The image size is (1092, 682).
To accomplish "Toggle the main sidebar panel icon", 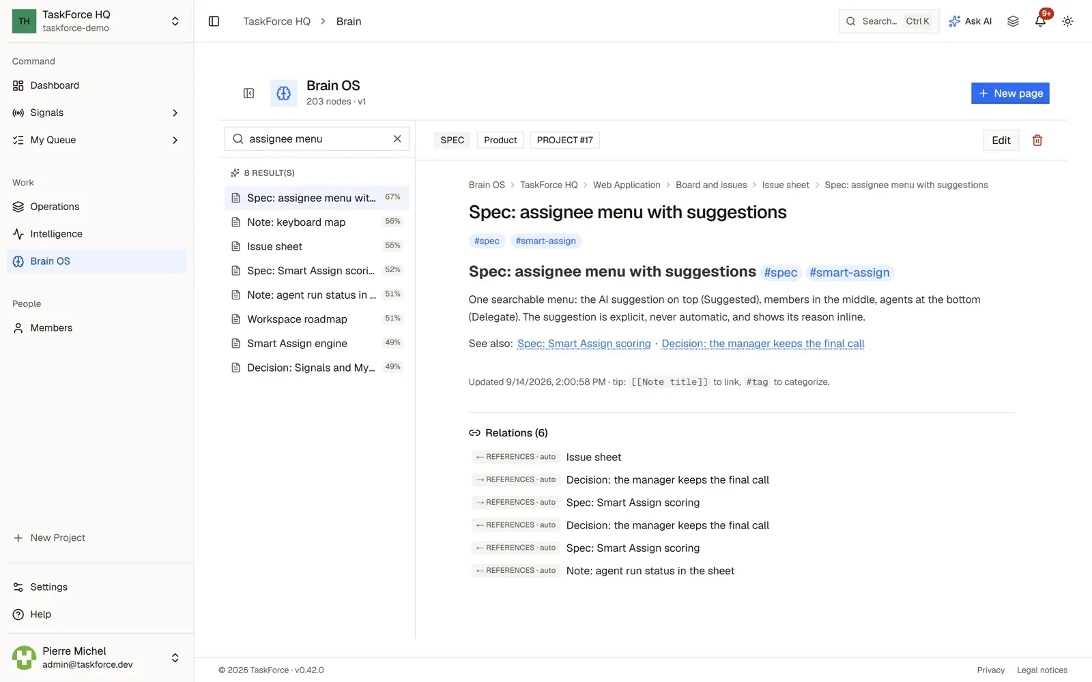I will [214, 21].
